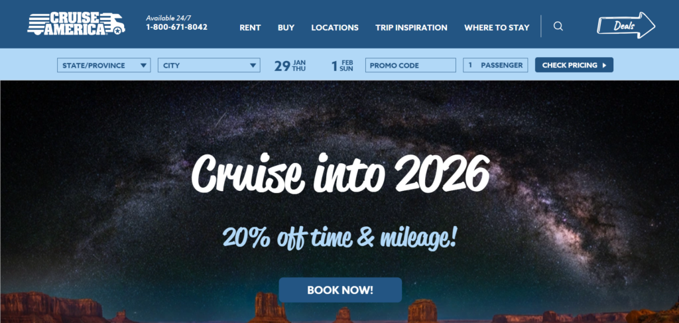Click the Check Pricing button
679x323 pixels.
574,65
